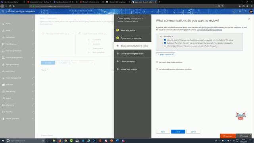
Task: Click the browser home icon
Action: coord(13,6)
